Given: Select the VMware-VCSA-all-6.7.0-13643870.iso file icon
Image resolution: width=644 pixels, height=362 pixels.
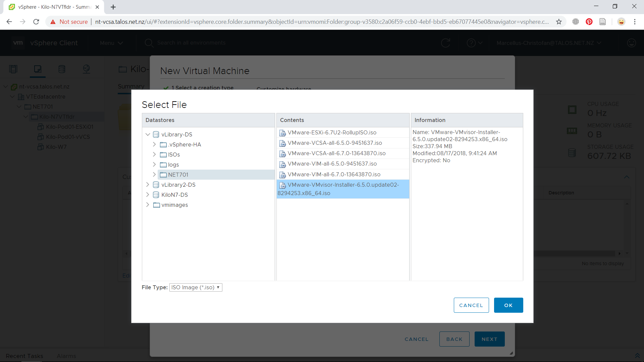Looking at the screenshot, I should coord(283,154).
